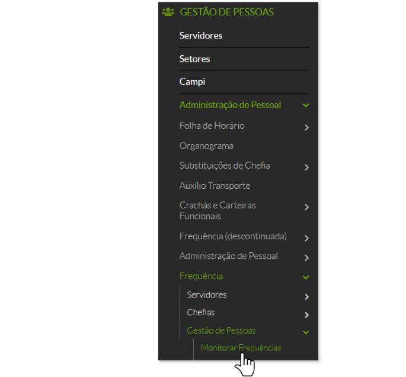Select the Folha de Horário label
This screenshot has width=406, height=377.
[x=212, y=126]
